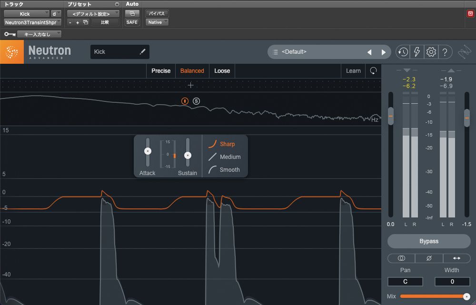The image size is (476, 305).
Task: Add a band with plus icon
Action: pos(191,85)
